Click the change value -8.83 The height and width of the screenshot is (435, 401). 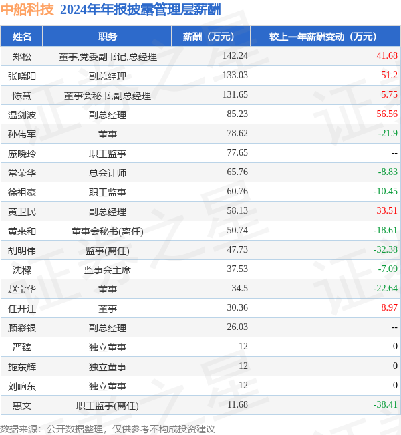(x=388, y=172)
